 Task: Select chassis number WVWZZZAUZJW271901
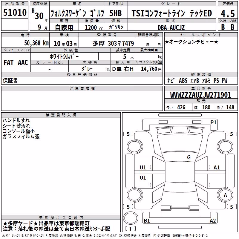[200, 95]
